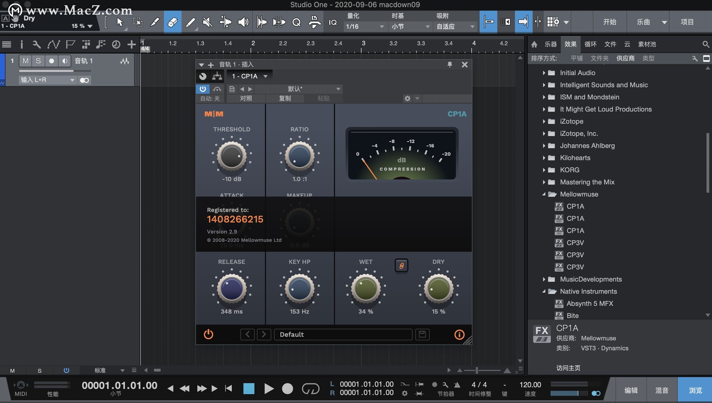
Task: Show automation with the curve icon
Action: pyautogui.click(x=53, y=44)
